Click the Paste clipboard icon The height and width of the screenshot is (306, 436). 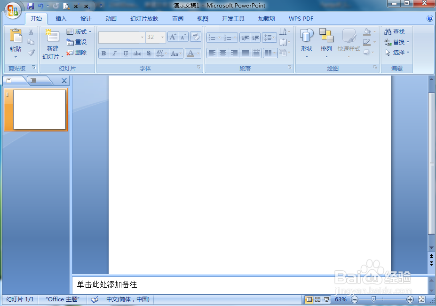(x=16, y=36)
